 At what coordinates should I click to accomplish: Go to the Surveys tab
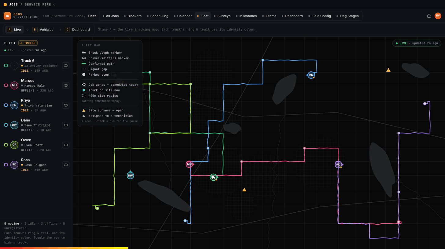click(222, 16)
